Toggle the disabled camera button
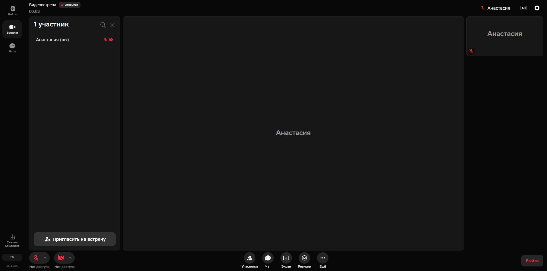Screen dimensions: 547x271 tap(61, 258)
